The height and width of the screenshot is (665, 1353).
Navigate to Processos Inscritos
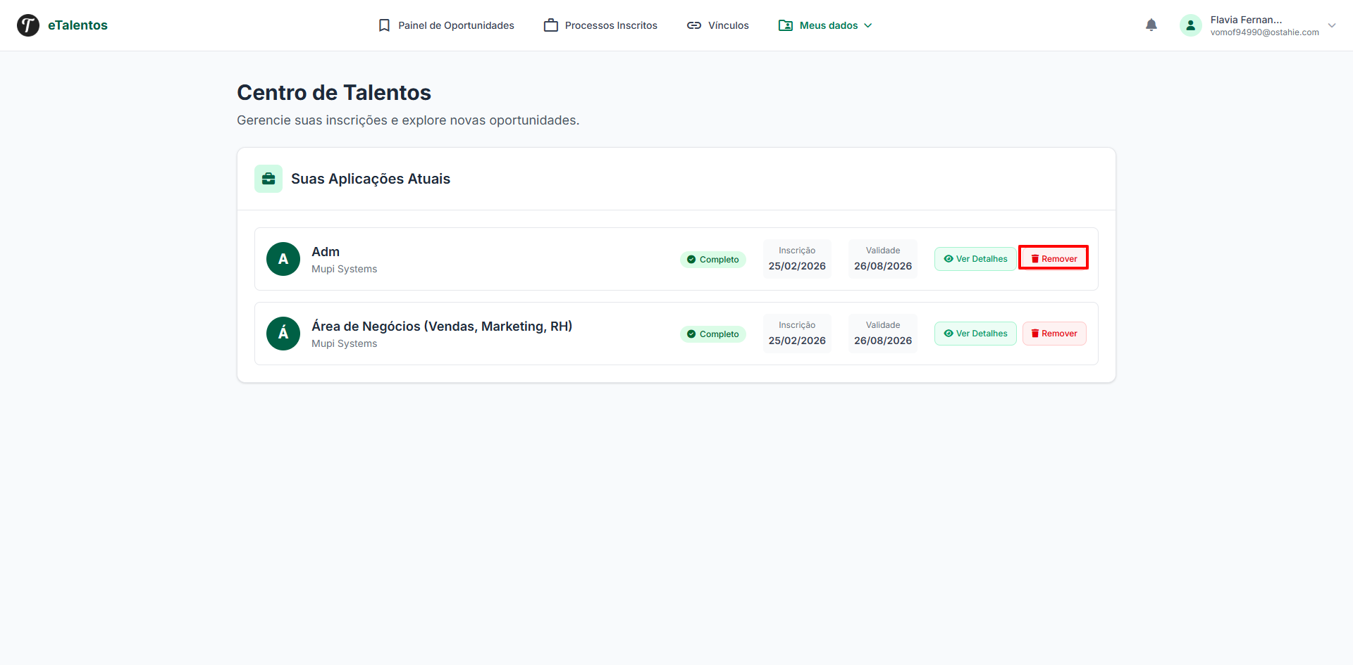[612, 25]
